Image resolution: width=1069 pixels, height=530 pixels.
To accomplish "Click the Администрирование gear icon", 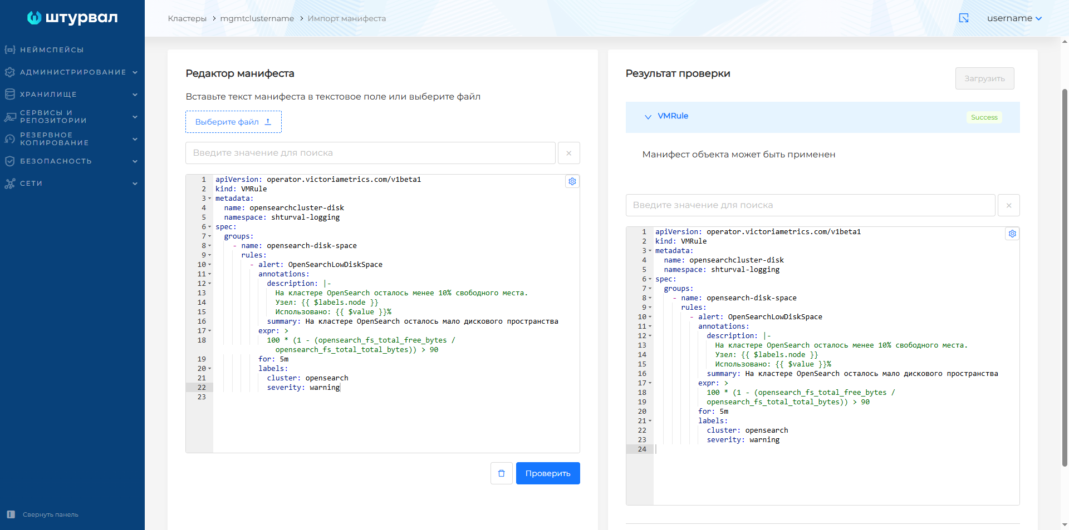I will click(9, 72).
